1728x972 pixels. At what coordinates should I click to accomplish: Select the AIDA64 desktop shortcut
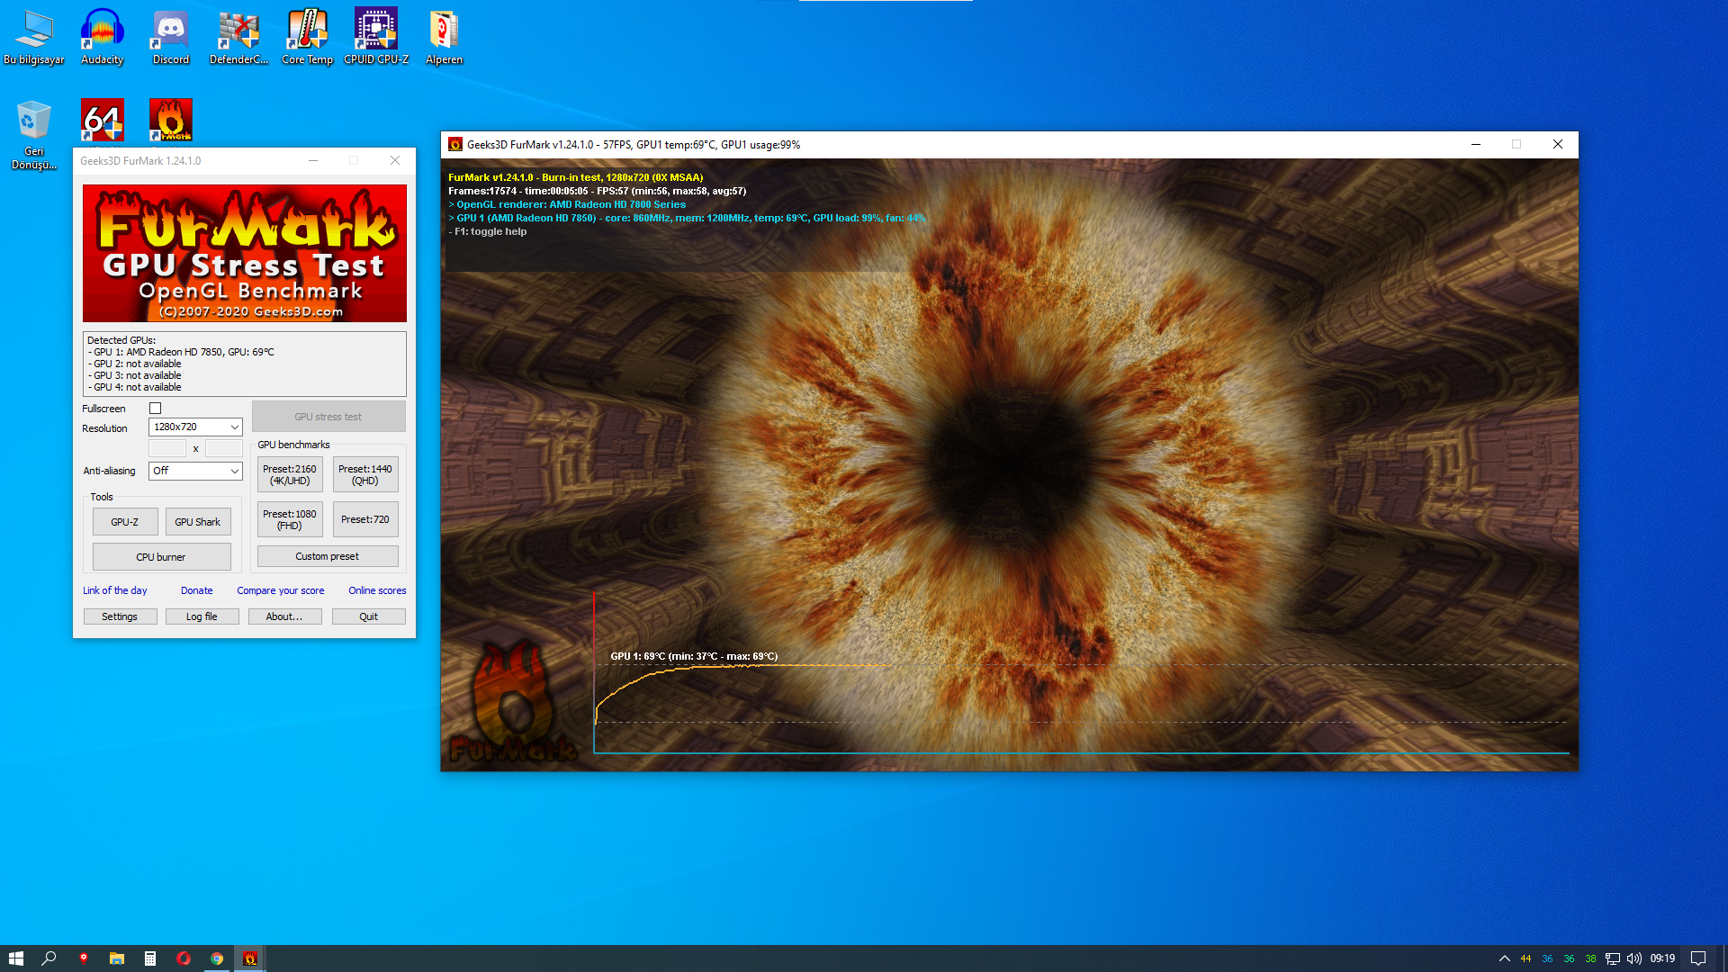pyautogui.click(x=103, y=120)
